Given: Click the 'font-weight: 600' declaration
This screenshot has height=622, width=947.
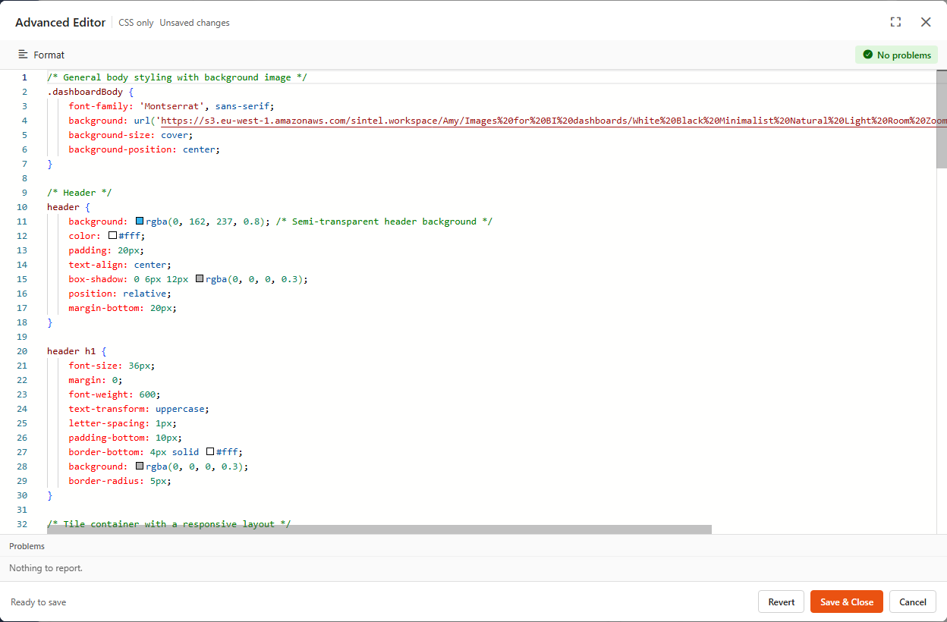Looking at the screenshot, I should pyautogui.click(x=115, y=394).
